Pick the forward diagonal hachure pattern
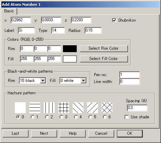Image resolution: width=161 pixels, height=143 pixels. point(93,108)
